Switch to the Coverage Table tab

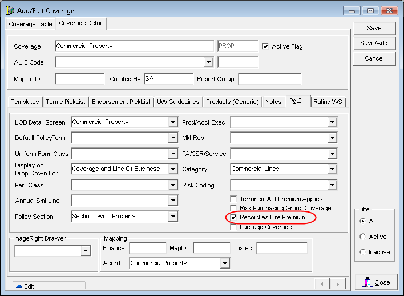coord(30,24)
